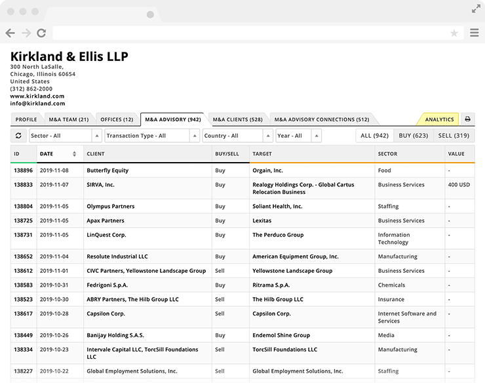Screen dimensions: 485x383
Task: Click the browser back arrow
Action: (x=10, y=33)
